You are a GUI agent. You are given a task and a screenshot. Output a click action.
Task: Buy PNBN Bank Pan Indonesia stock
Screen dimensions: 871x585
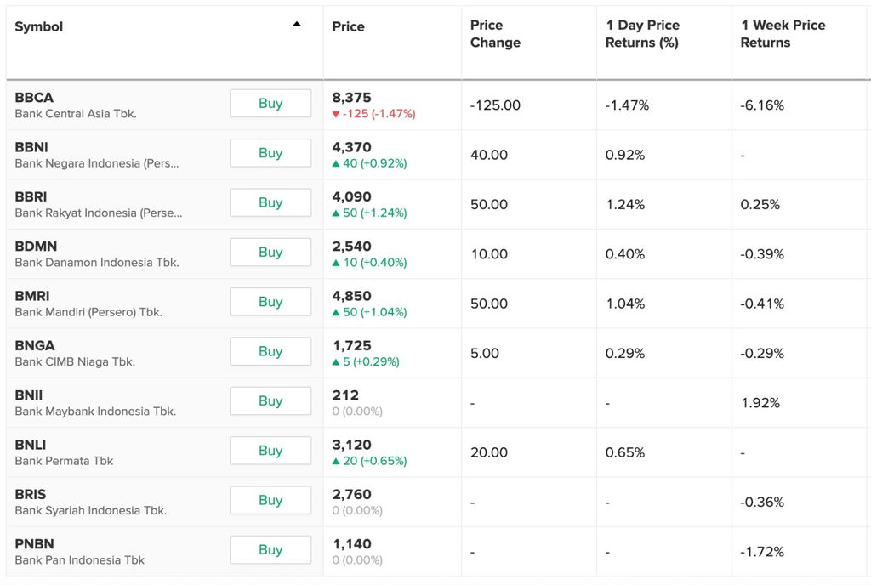click(270, 549)
